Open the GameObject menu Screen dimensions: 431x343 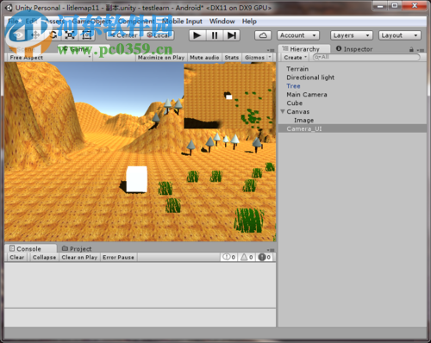click(91, 21)
